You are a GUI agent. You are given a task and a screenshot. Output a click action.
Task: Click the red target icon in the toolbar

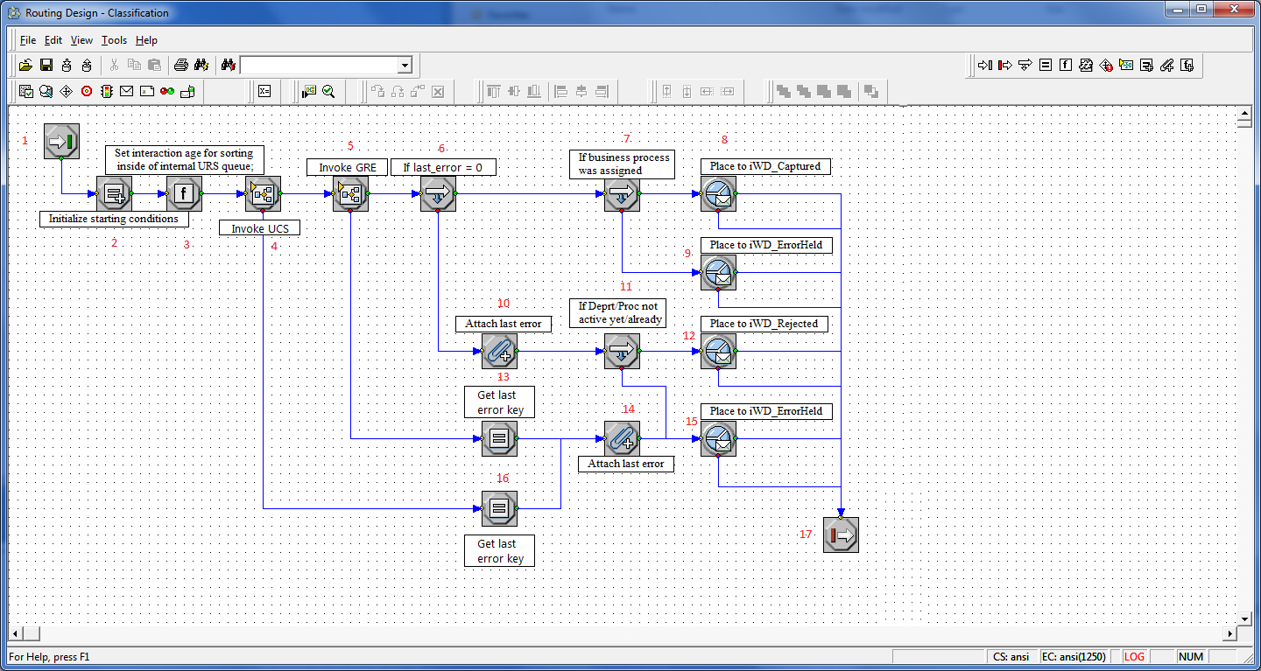click(x=87, y=91)
